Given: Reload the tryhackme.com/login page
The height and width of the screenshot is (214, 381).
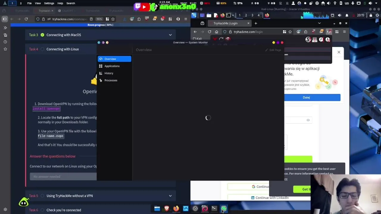Looking at the screenshot, I should pos(210,32).
